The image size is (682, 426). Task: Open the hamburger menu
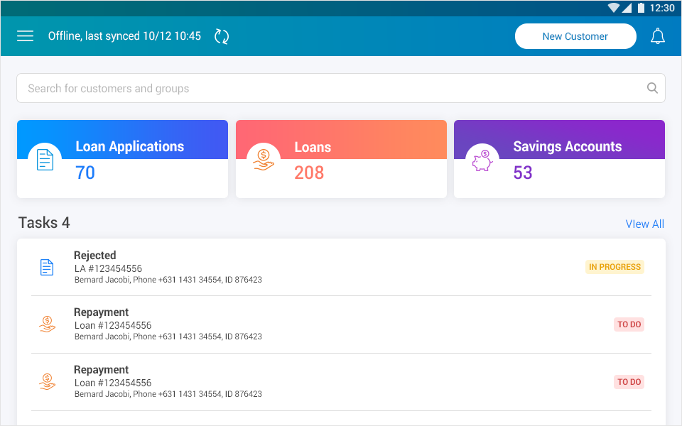coord(26,36)
